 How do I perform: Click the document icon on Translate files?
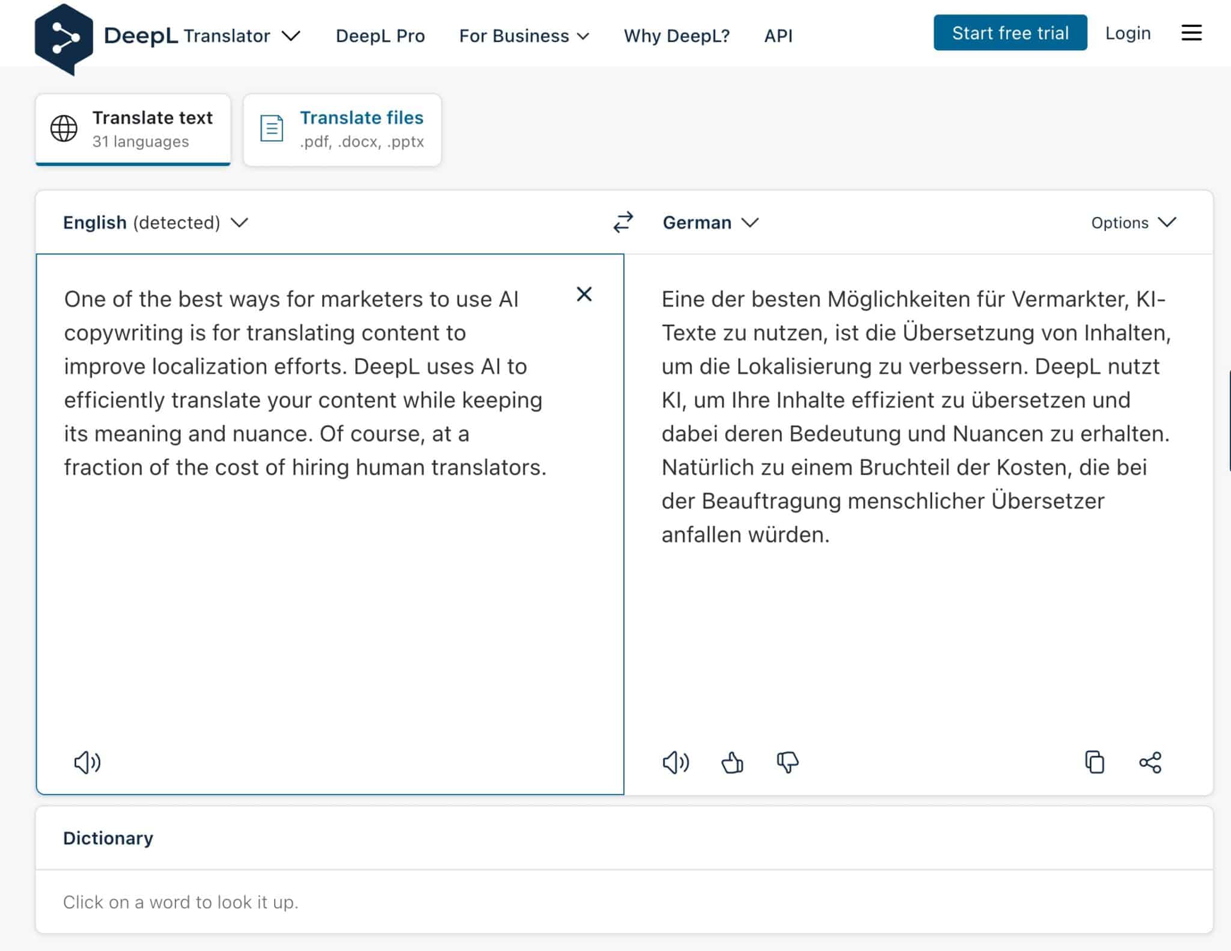pyautogui.click(x=271, y=128)
